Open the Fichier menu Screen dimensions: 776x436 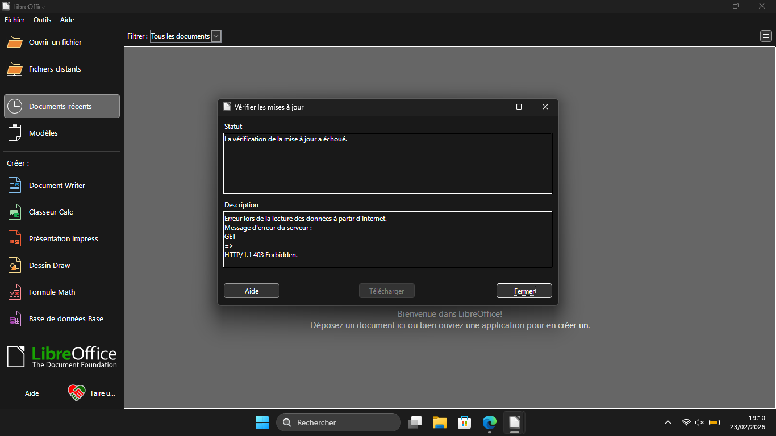click(15, 20)
